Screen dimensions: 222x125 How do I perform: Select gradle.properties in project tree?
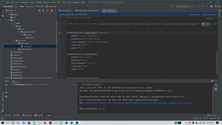pos(18,67)
